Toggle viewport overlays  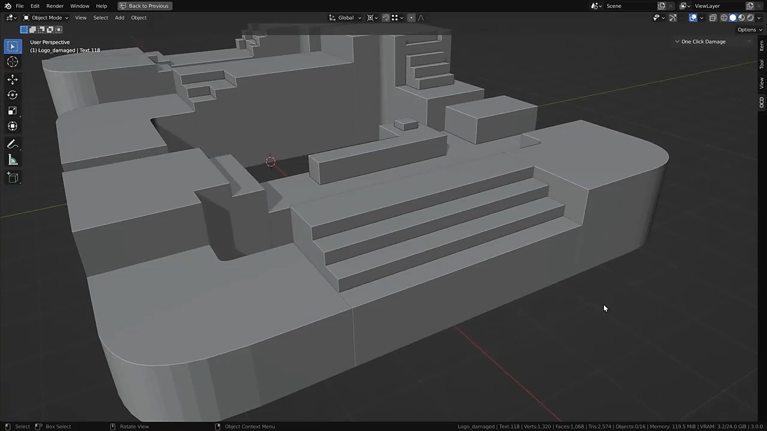693,18
